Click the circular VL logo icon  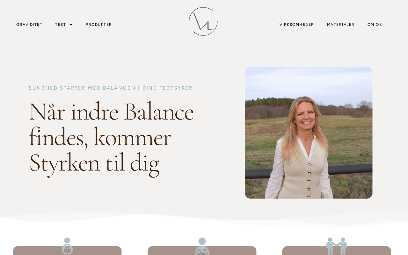click(203, 21)
